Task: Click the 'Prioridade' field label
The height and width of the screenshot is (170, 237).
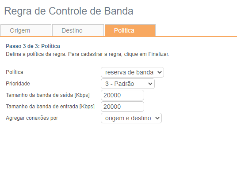Action: (18, 84)
